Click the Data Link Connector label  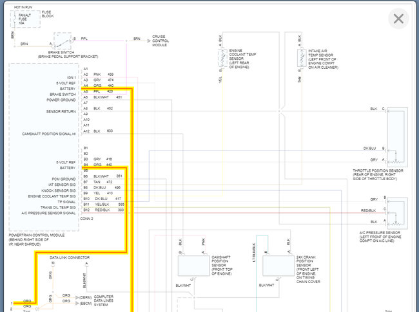point(70,257)
